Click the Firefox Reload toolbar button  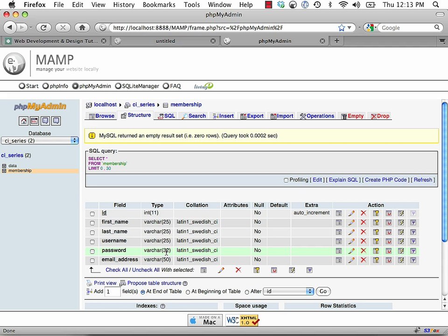43,28
